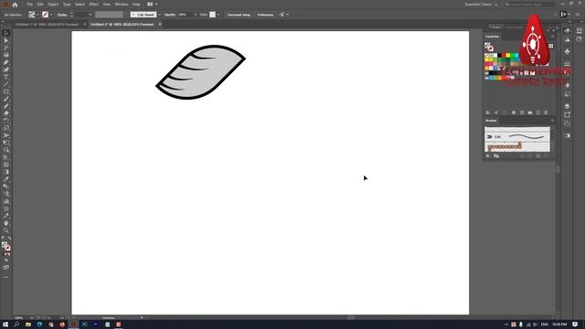Swap fill and stroke colors in toolbar

click(9, 239)
